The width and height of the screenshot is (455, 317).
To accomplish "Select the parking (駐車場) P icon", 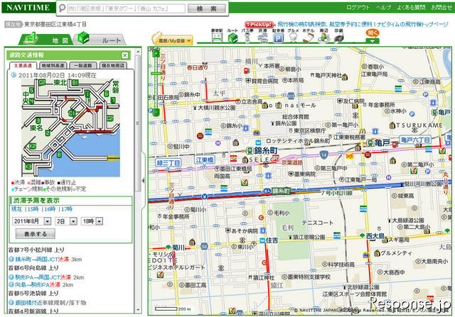I will click(x=278, y=38).
